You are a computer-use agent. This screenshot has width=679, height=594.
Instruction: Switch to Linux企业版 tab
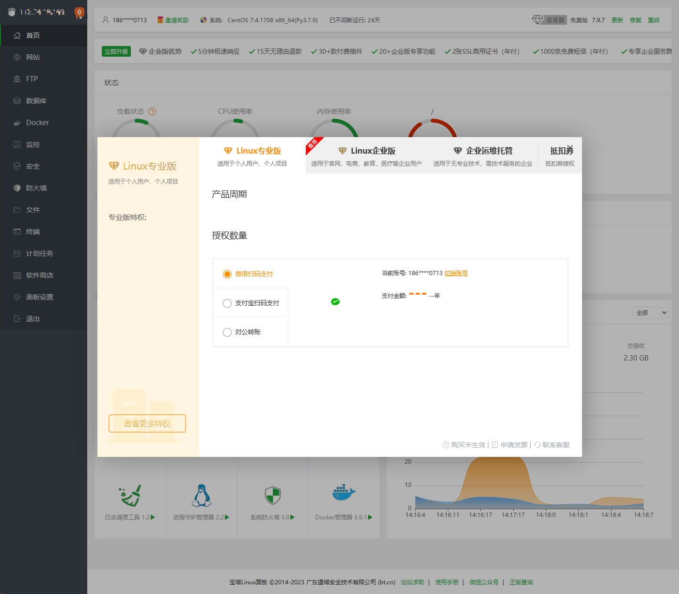click(366, 156)
